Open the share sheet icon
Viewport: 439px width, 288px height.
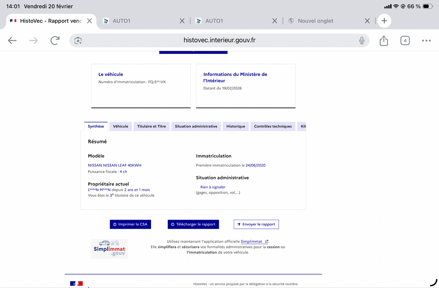tap(383, 41)
